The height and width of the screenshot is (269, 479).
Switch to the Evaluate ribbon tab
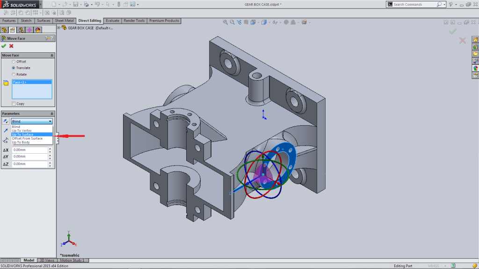click(x=112, y=21)
